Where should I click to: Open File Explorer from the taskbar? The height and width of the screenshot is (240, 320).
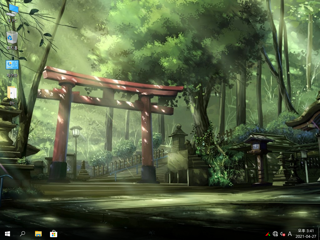click(38, 234)
